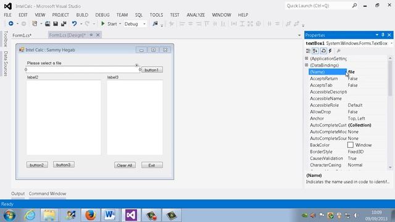The height and width of the screenshot is (222, 395).
Task: Click the green Start play icon
Action: 103,23
